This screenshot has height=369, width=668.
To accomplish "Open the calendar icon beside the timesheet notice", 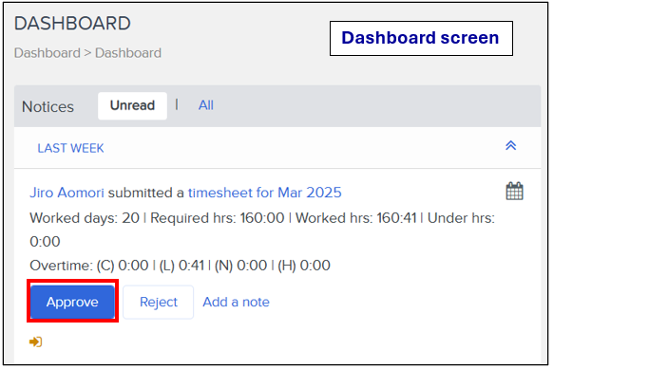I will pos(514,192).
